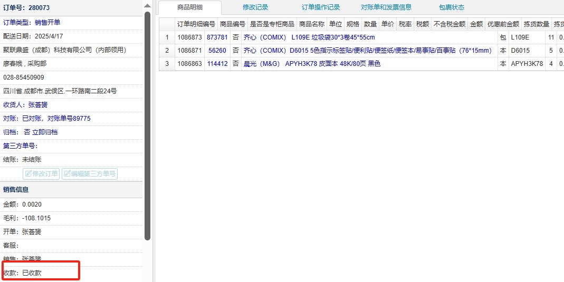This screenshot has height=282, width=564.
Task: Click the 数量 column header
Action: coord(370,24)
